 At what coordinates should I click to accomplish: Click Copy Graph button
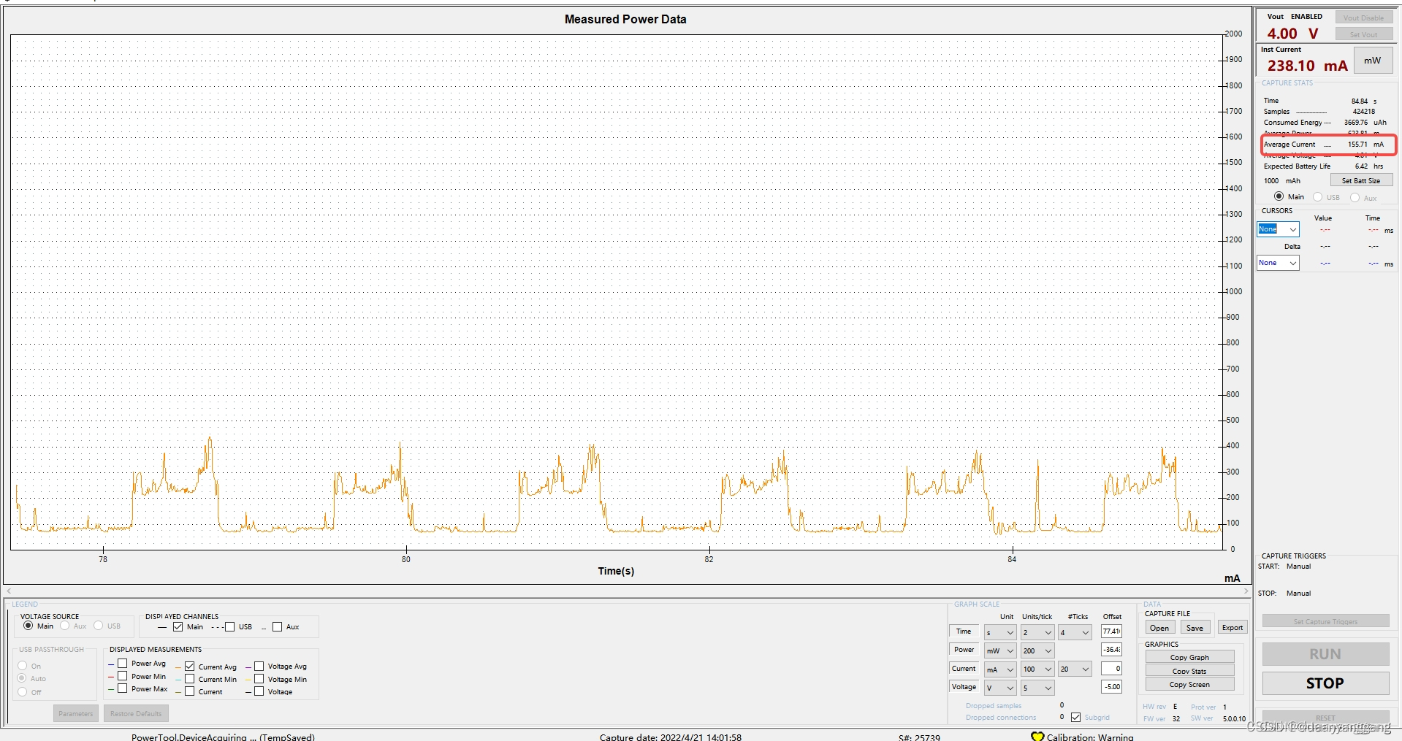pos(1189,657)
